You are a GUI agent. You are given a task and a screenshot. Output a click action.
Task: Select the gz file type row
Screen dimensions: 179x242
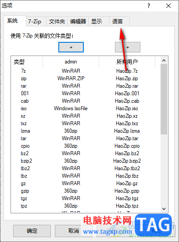pyautogui.click(x=85, y=183)
